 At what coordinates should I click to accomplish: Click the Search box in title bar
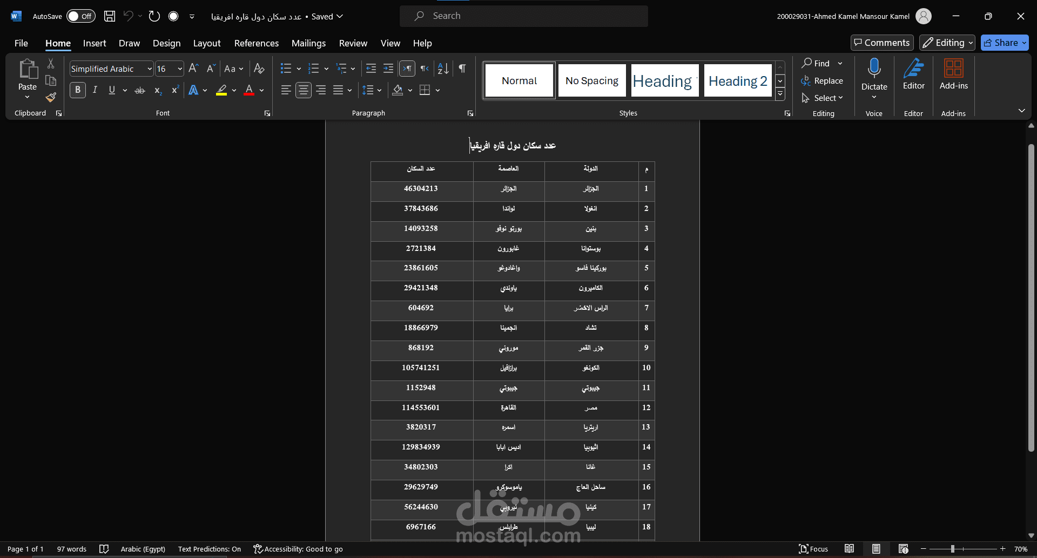click(524, 16)
